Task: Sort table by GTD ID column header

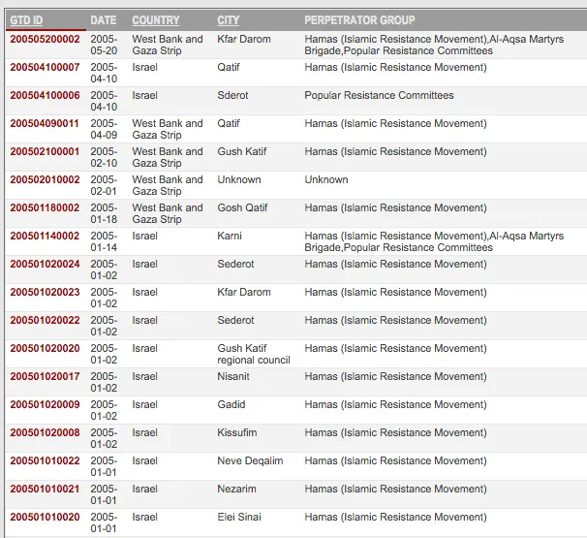Action: tap(26, 20)
